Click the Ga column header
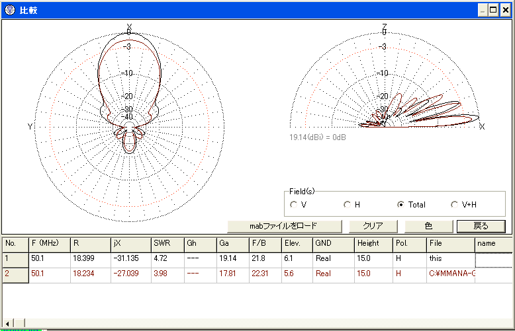Image resolution: width=515 pixels, height=331 pixels. coord(233,244)
